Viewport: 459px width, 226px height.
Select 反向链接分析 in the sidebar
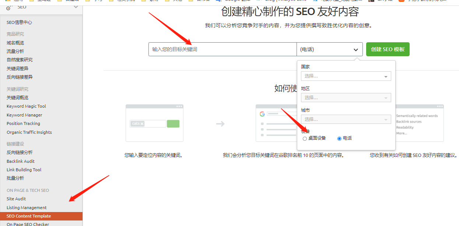[20, 153]
